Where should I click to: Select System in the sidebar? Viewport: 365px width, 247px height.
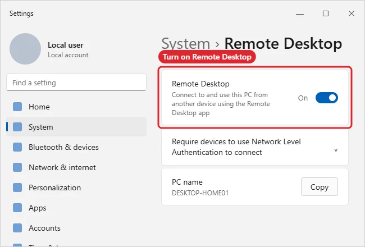76,127
